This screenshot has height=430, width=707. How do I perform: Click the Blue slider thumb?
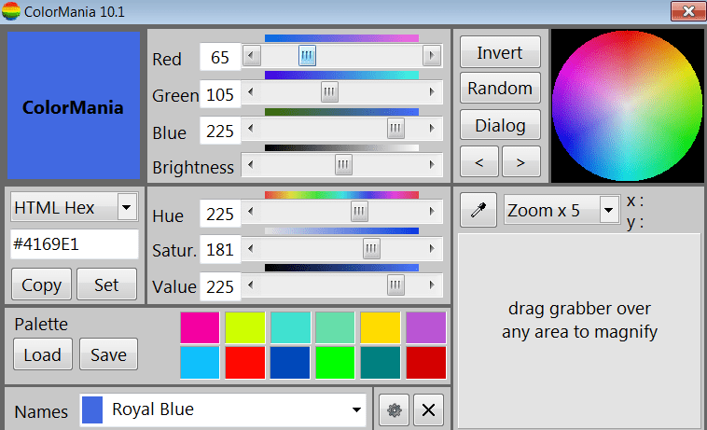395,129
